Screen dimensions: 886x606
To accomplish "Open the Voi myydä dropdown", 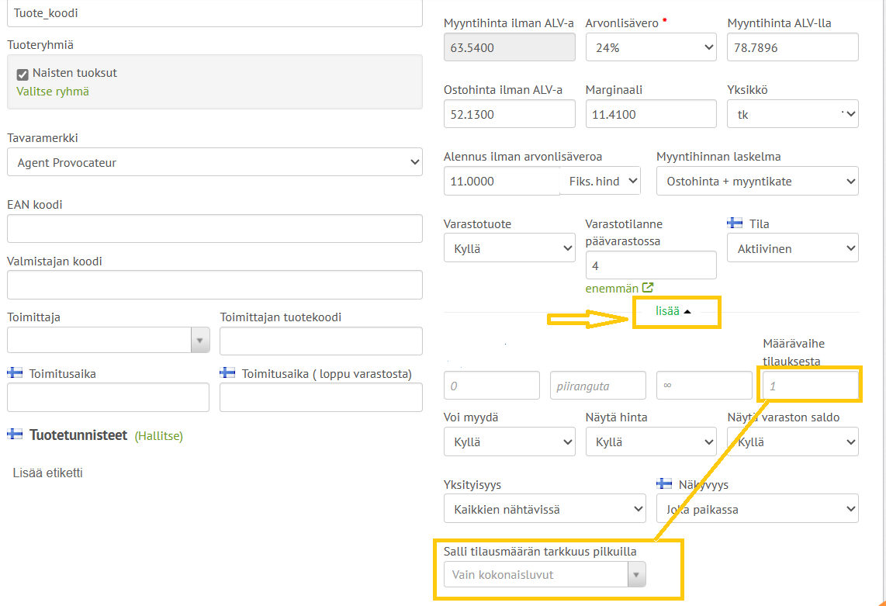I will pyautogui.click(x=509, y=442).
